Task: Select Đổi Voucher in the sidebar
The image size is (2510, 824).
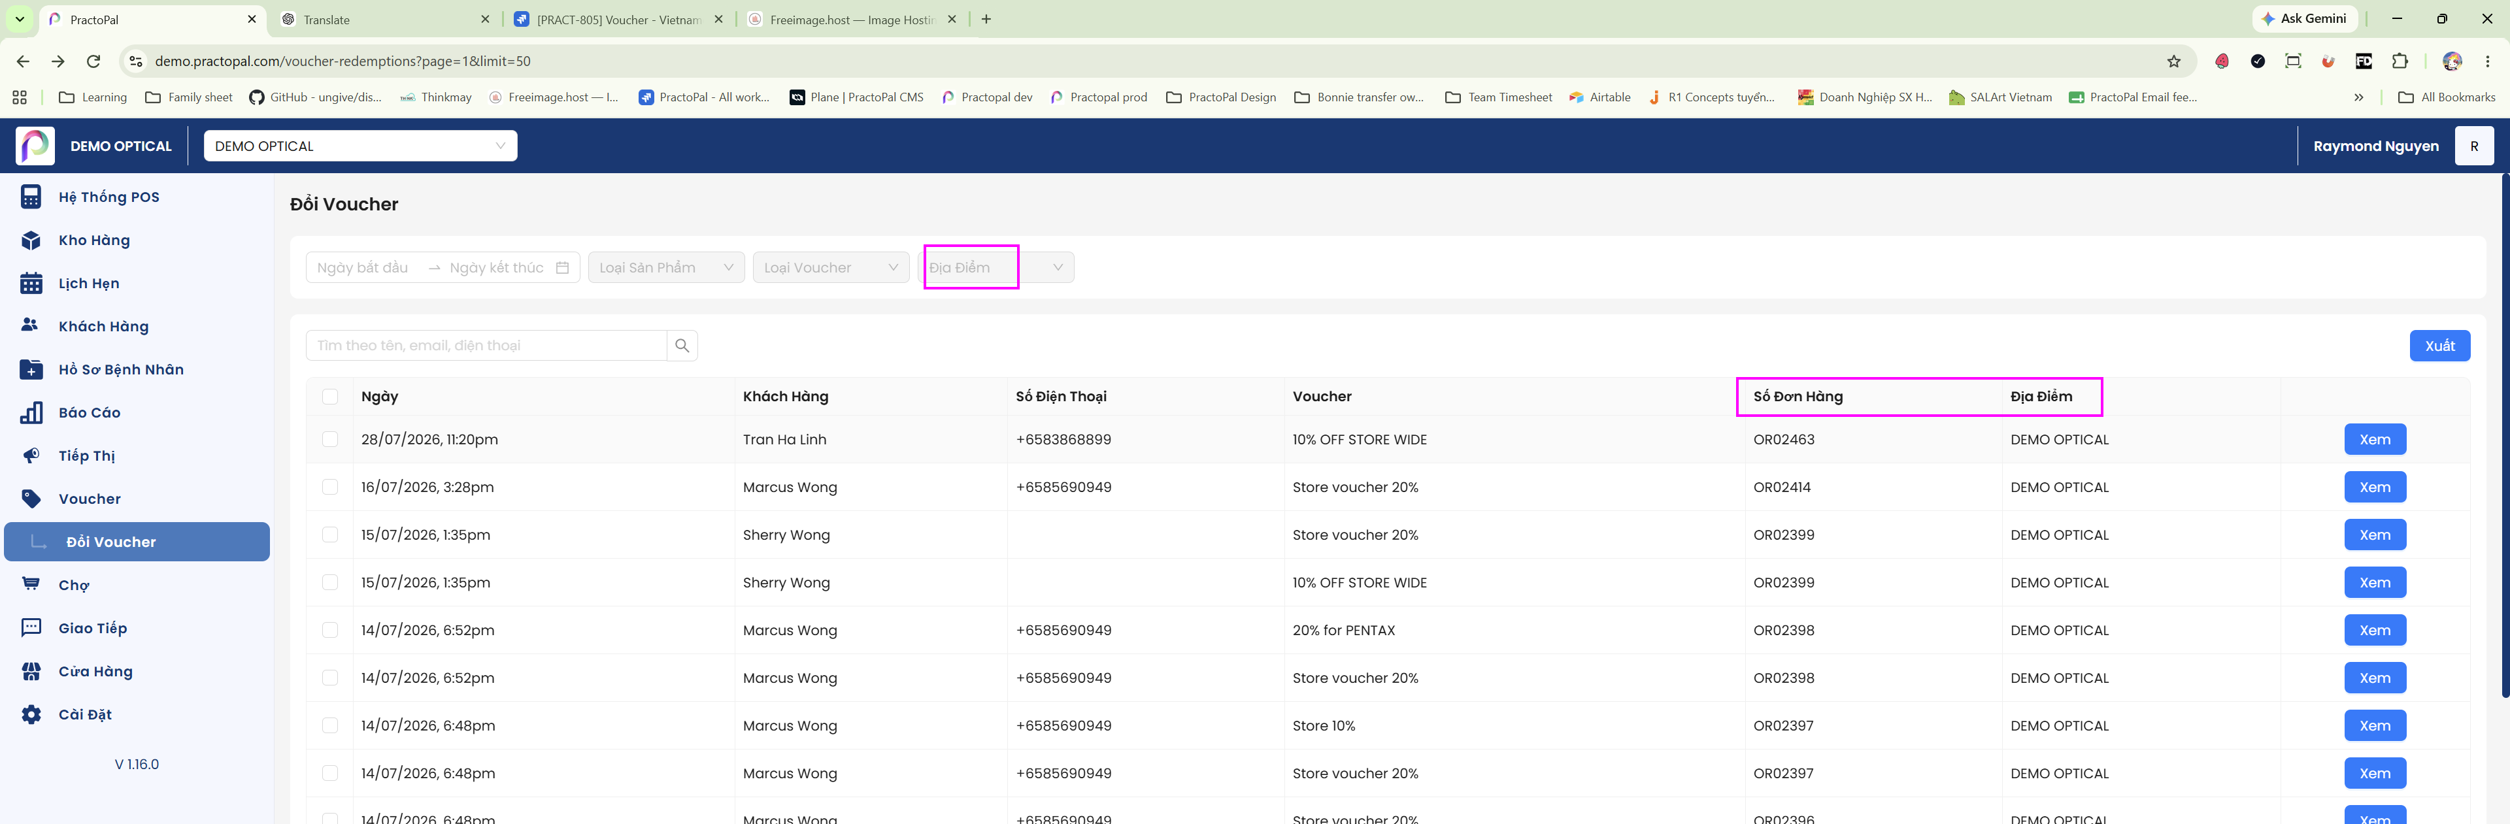Action: [137, 542]
